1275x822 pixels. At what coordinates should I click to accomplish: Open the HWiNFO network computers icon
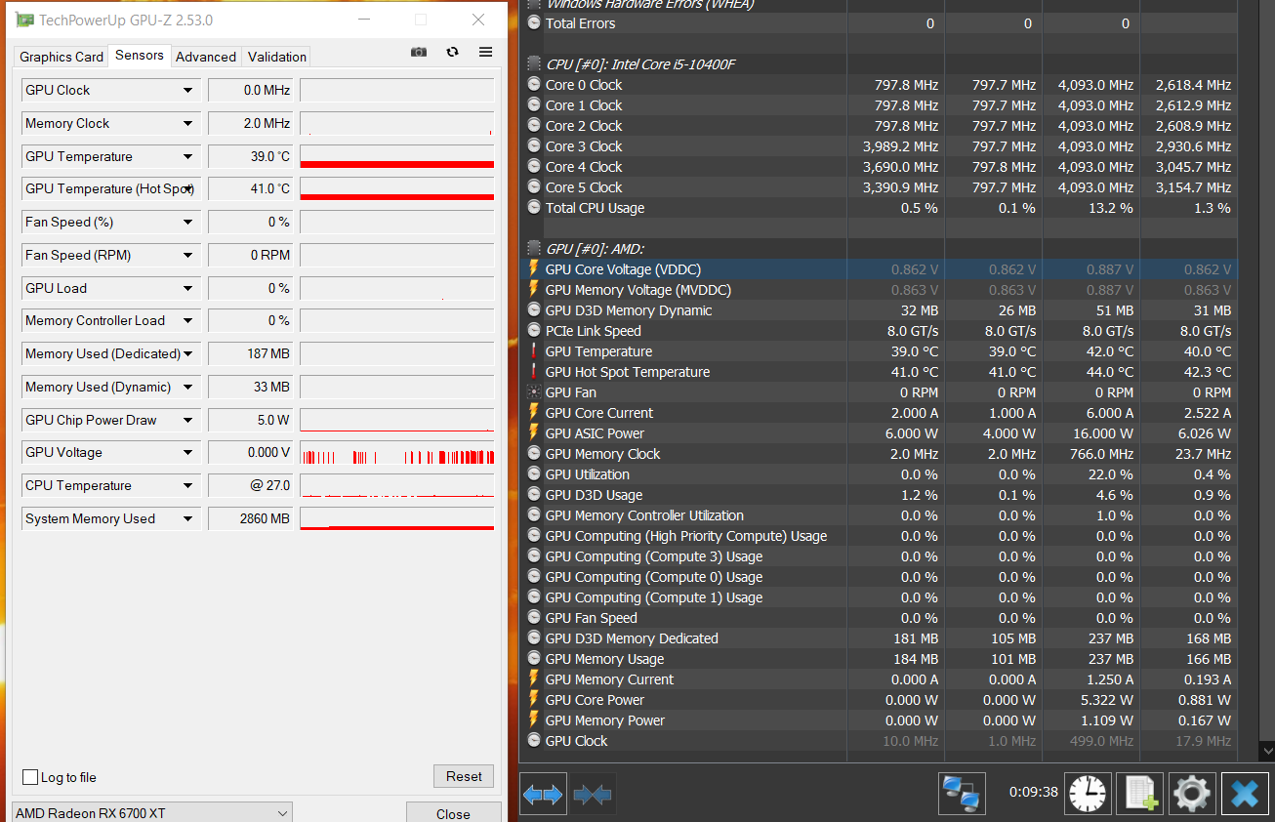(962, 793)
